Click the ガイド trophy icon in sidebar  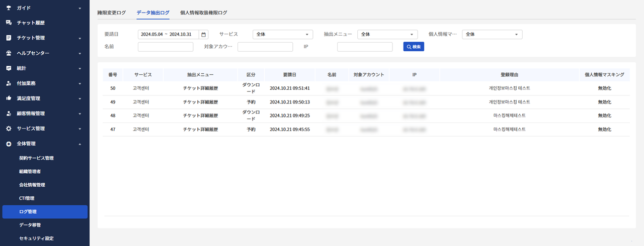tap(9, 8)
